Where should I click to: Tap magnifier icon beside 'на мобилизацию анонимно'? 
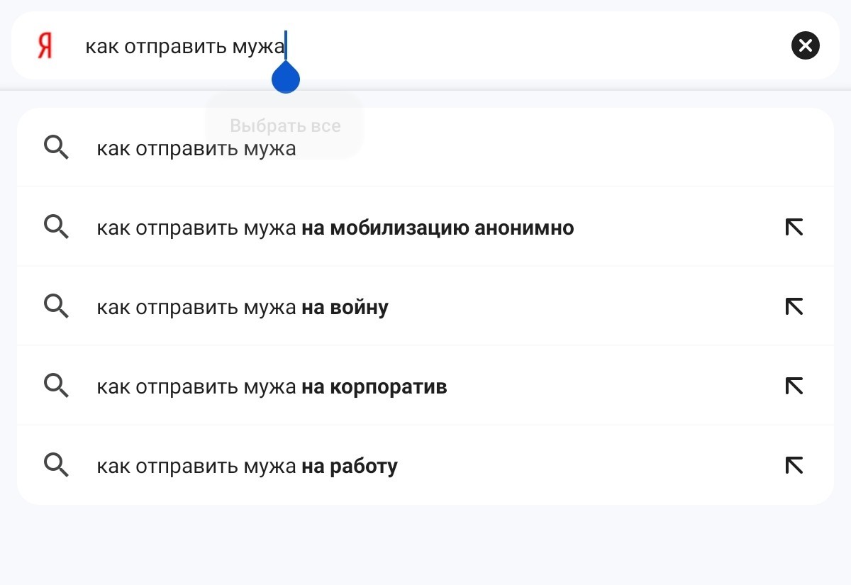pos(57,228)
